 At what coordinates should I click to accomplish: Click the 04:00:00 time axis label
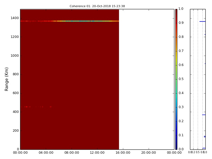click(x=46, y=153)
